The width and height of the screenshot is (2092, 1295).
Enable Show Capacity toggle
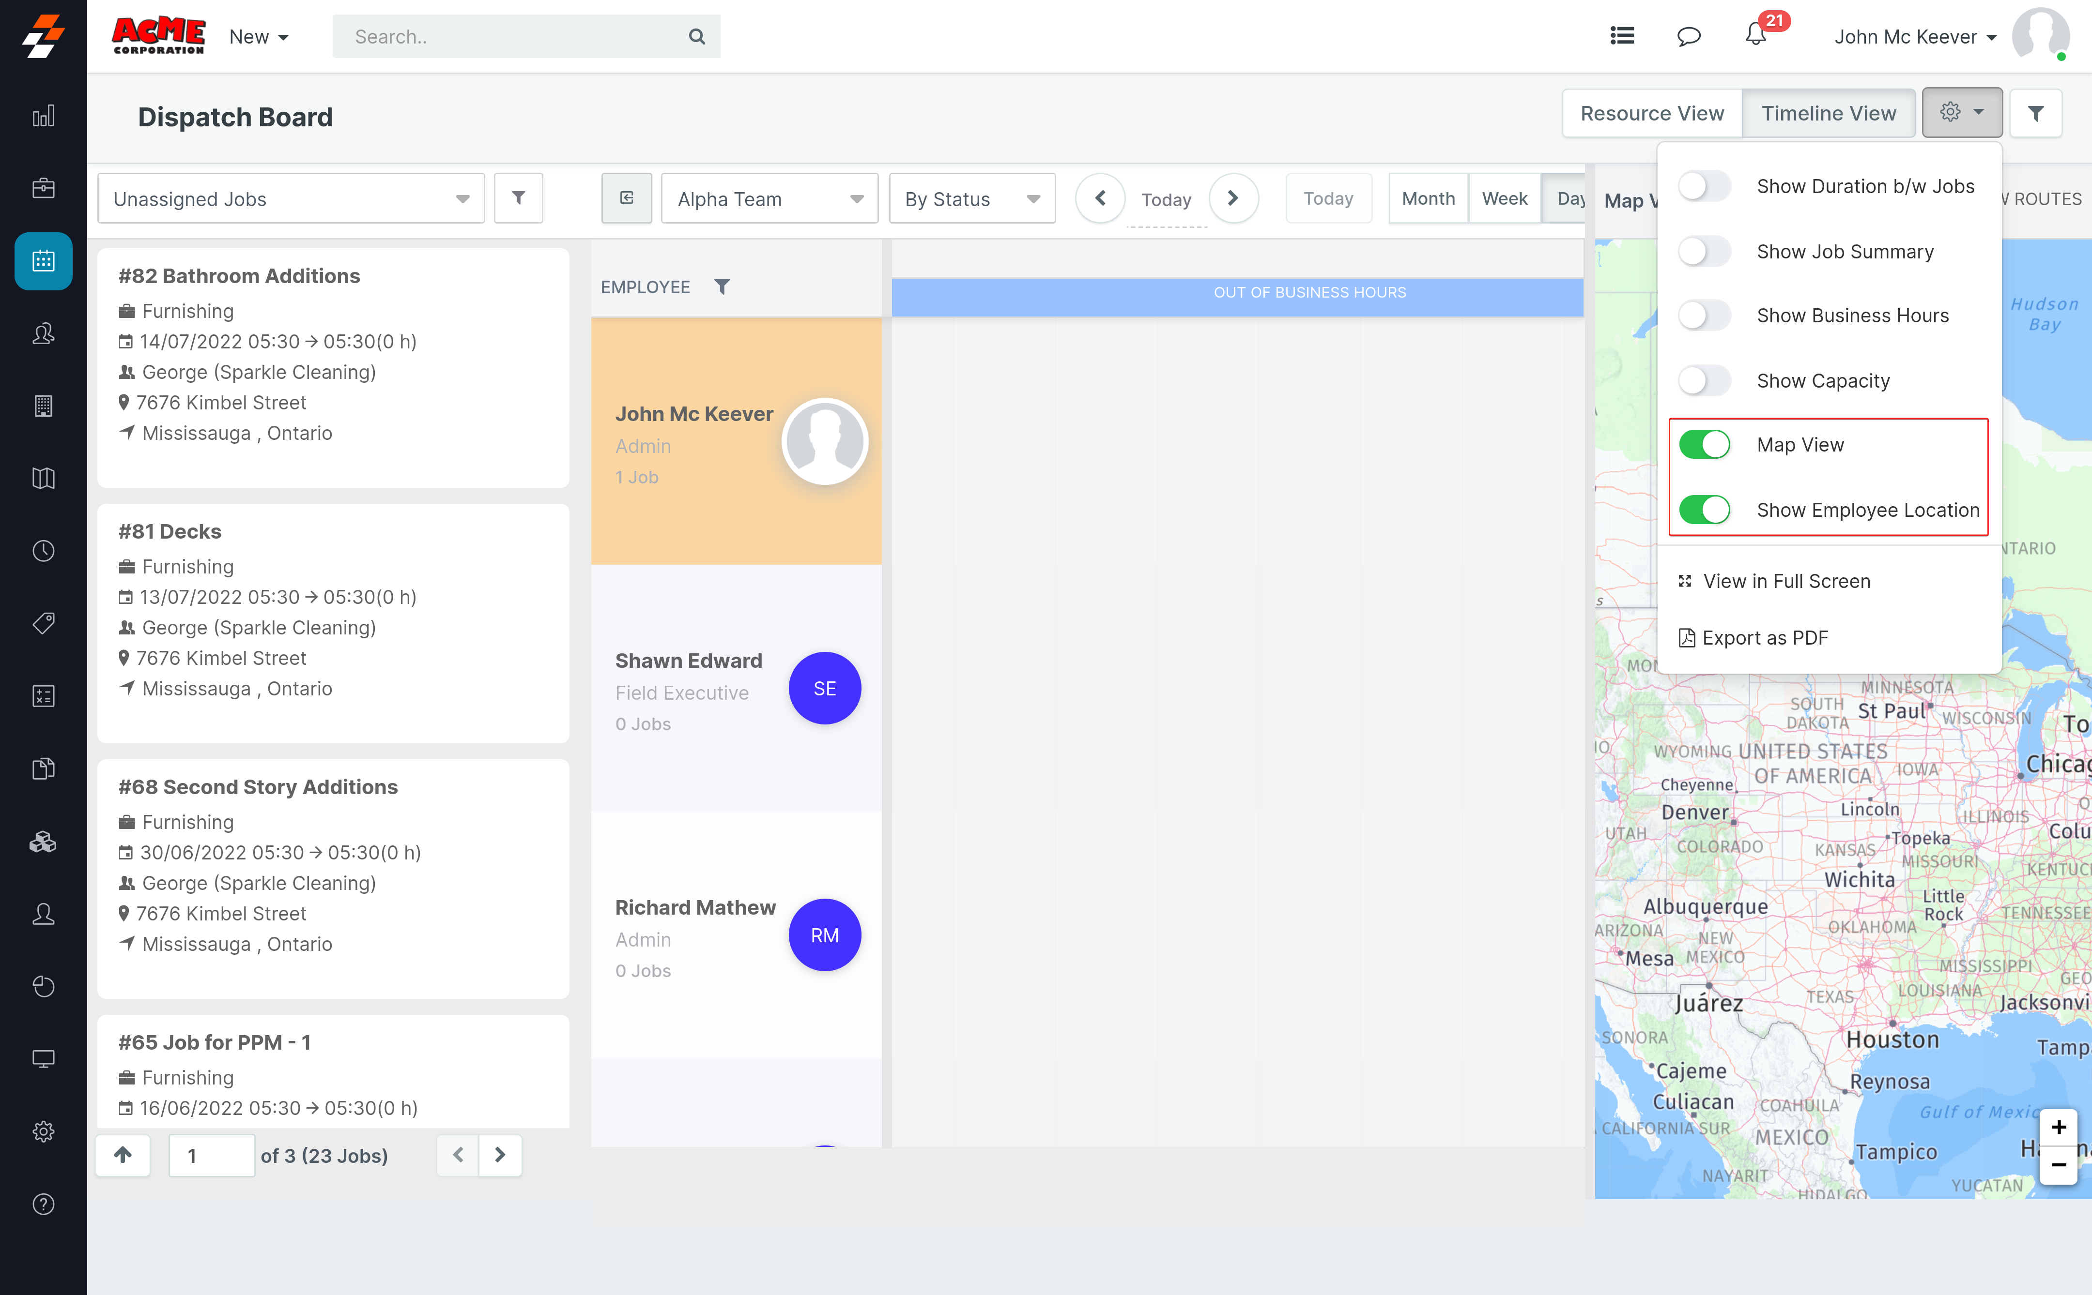click(1704, 380)
